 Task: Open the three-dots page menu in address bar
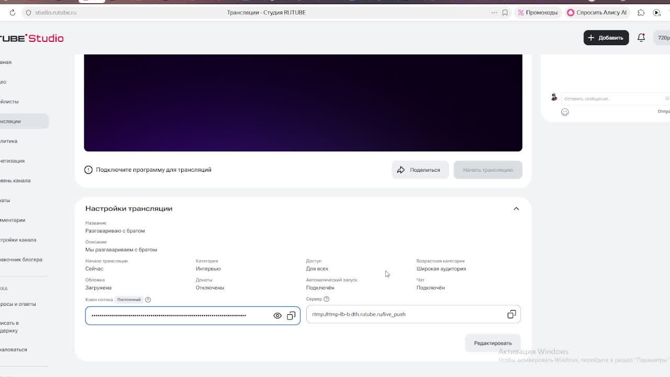click(494, 13)
